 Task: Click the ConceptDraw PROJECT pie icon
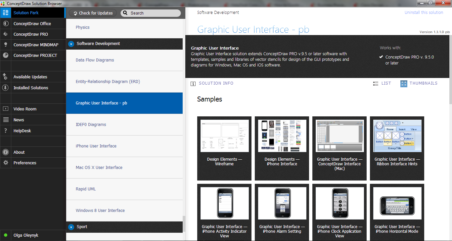pyautogui.click(x=5, y=55)
